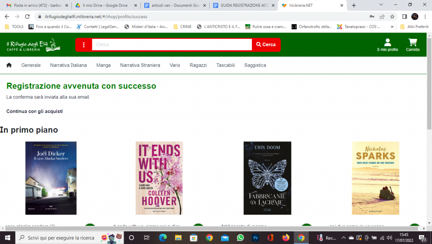Viewport: 432px width, 244px height.
Task: Open Mail app from taskbar
Action: 225,238
